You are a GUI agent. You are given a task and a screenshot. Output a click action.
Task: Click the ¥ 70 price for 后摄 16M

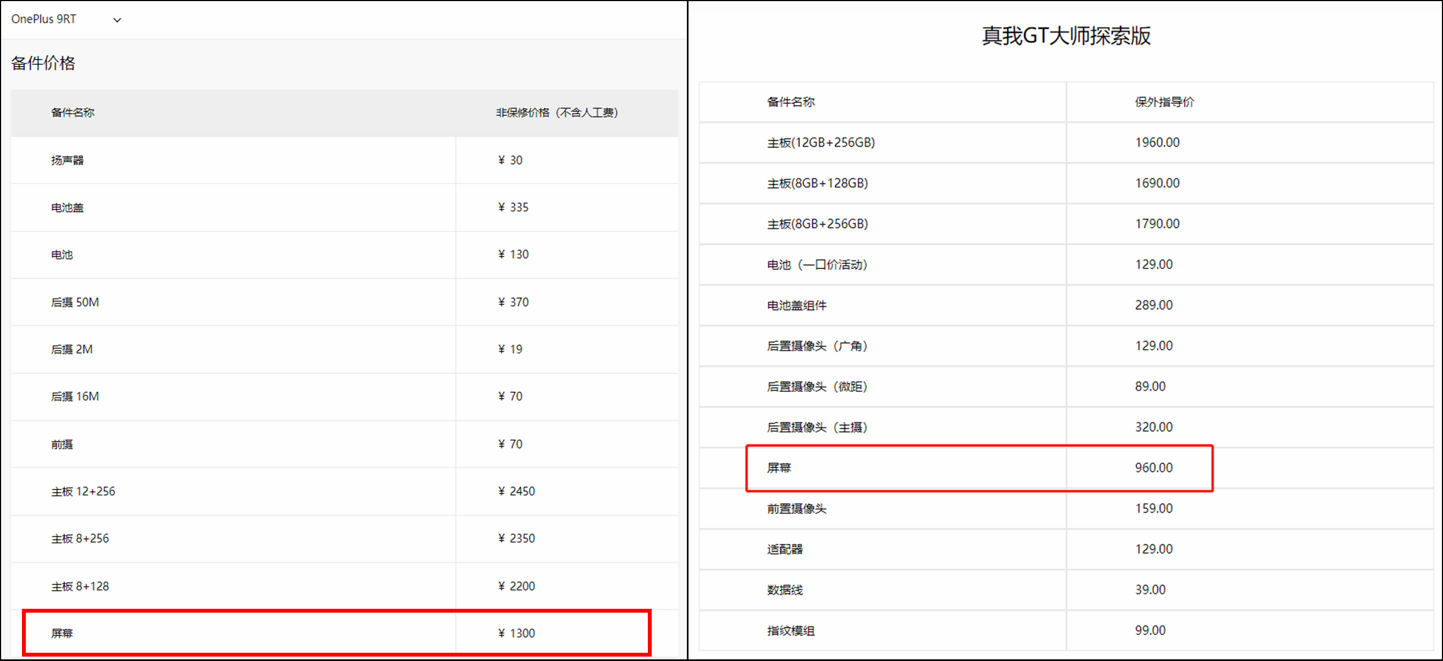point(510,396)
